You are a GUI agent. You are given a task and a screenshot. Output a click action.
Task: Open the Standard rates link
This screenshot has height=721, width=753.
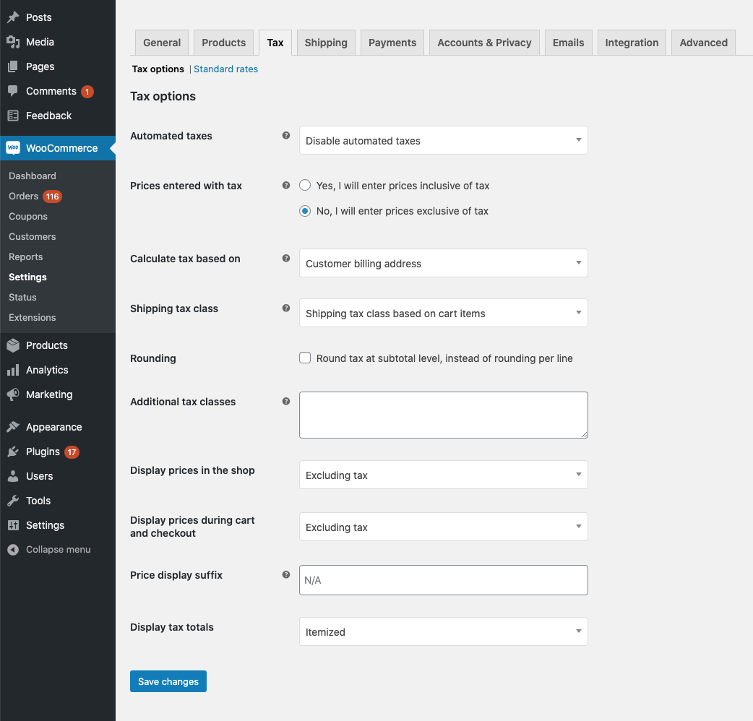[x=225, y=69]
